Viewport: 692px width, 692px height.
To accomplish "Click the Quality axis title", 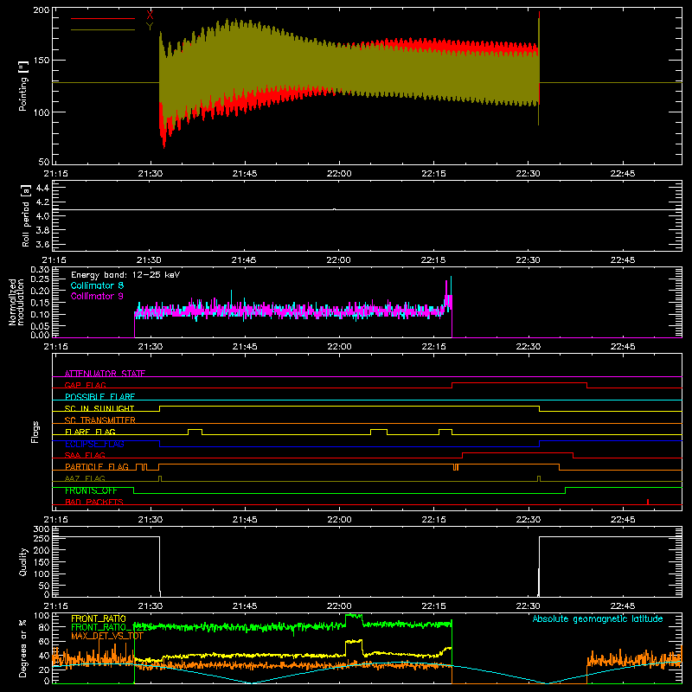I will [23, 561].
